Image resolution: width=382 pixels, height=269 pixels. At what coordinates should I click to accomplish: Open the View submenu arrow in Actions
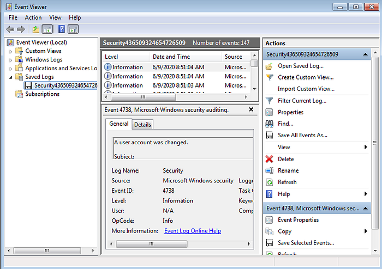click(366, 147)
